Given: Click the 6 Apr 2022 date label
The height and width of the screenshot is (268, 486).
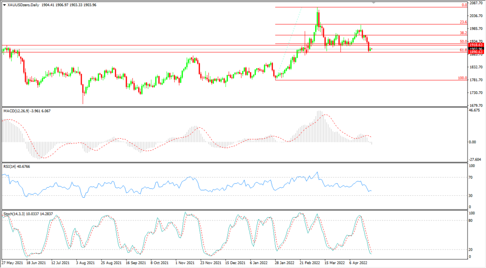Looking at the screenshot, I should [359, 263].
